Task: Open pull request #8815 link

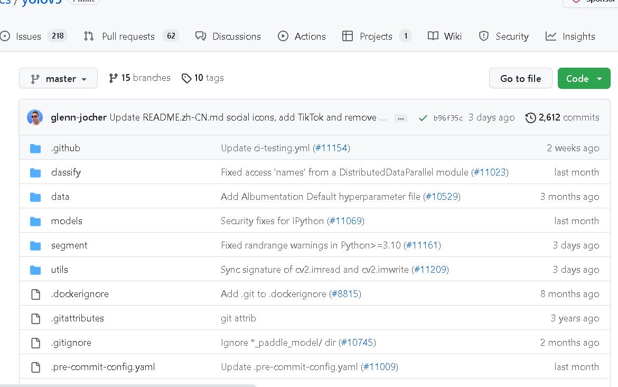Action: pos(345,294)
